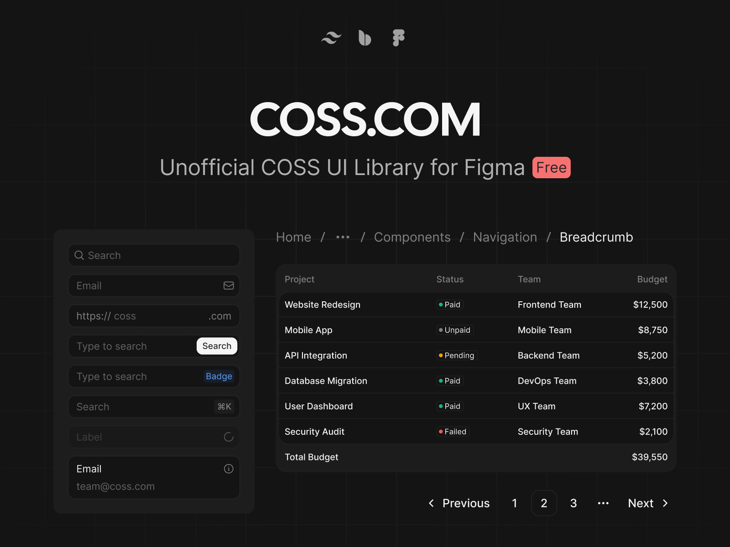Open Navigation breadcrumb link
Screen dimensions: 730x547
coord(505,237)
